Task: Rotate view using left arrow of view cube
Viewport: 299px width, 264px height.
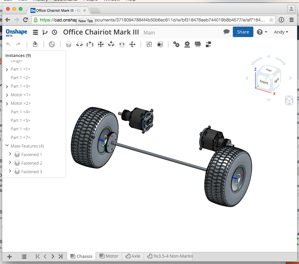Action: [246, 78]
